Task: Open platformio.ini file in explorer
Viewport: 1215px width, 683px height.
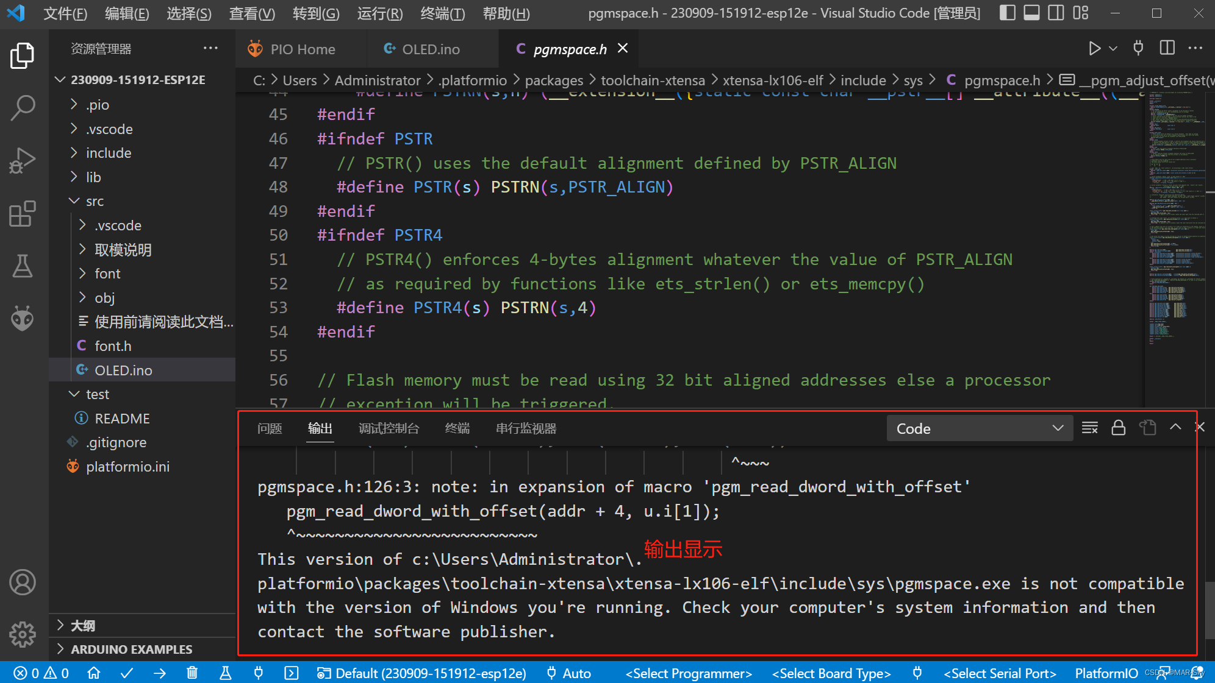Action: pos(127,467)
